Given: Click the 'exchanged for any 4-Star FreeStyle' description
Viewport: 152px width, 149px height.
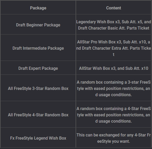Looking at the screenshot, I should [x=114, y=138].
